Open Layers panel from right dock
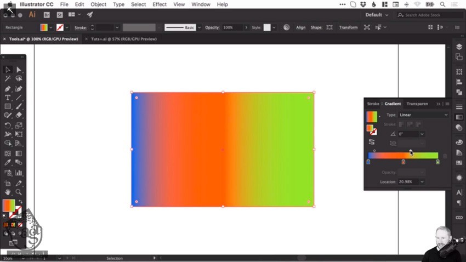This screenshot has height=262, width=466. pyautogui.click(x=459, y=47)
